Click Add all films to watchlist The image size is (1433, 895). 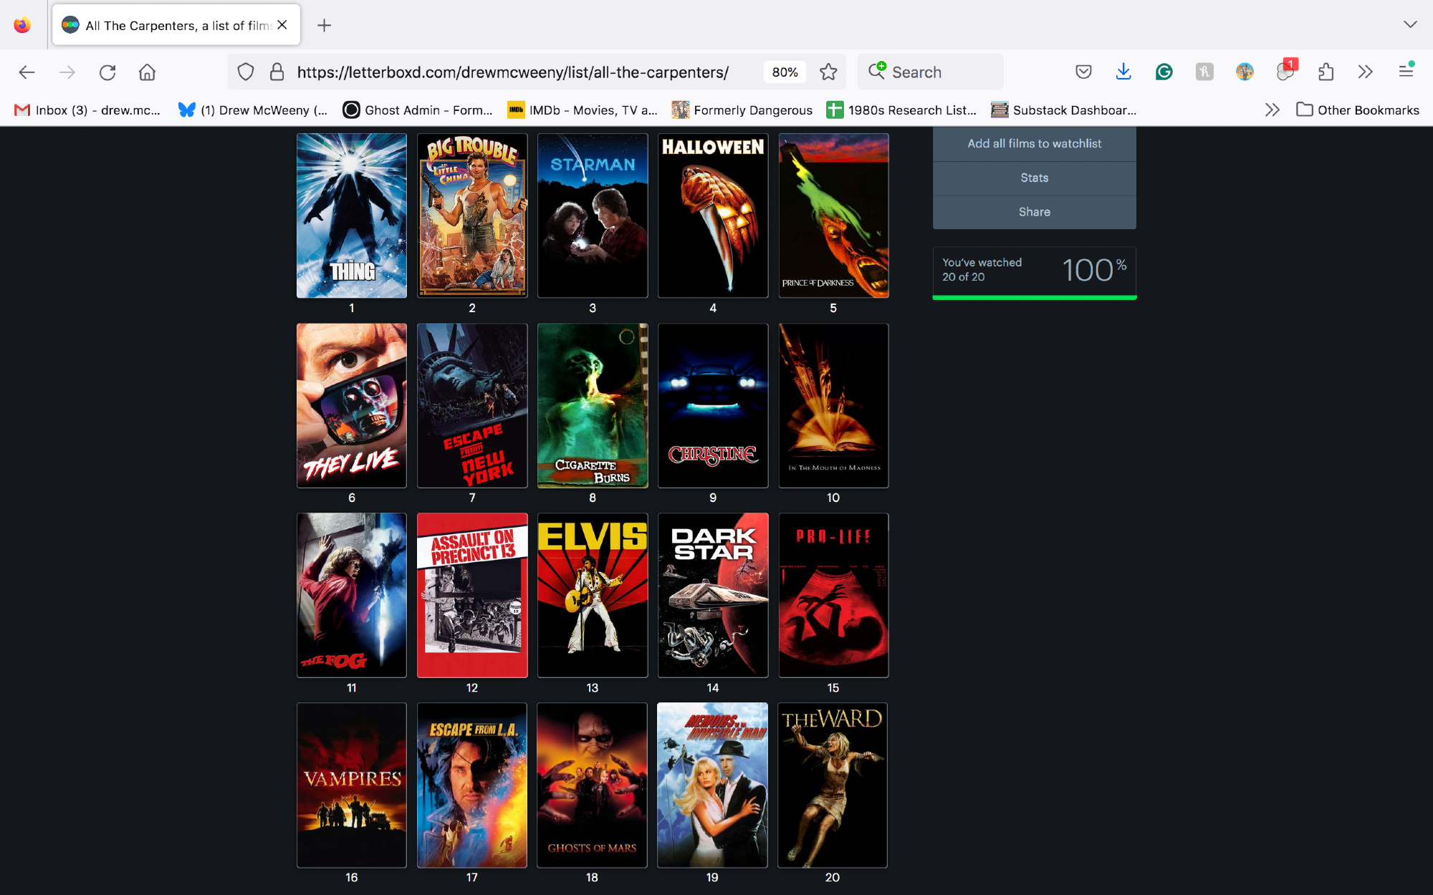click(x=1034, y=144)
